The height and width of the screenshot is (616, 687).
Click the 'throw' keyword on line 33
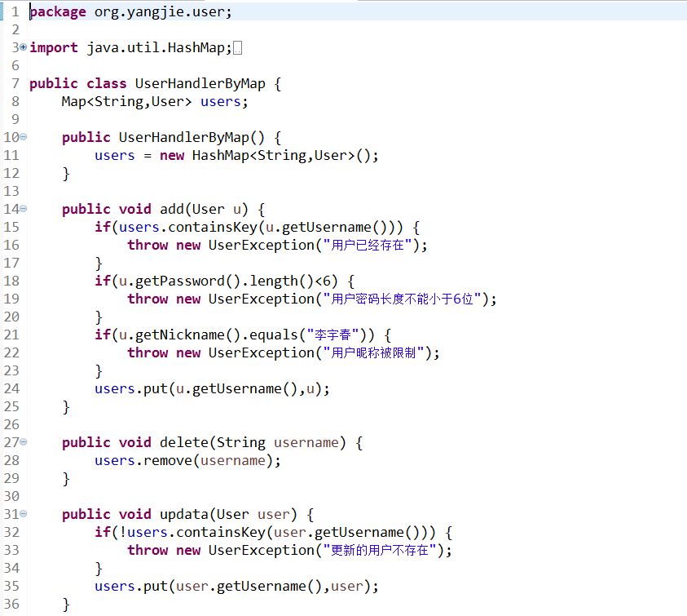click(x=148, y=551)
